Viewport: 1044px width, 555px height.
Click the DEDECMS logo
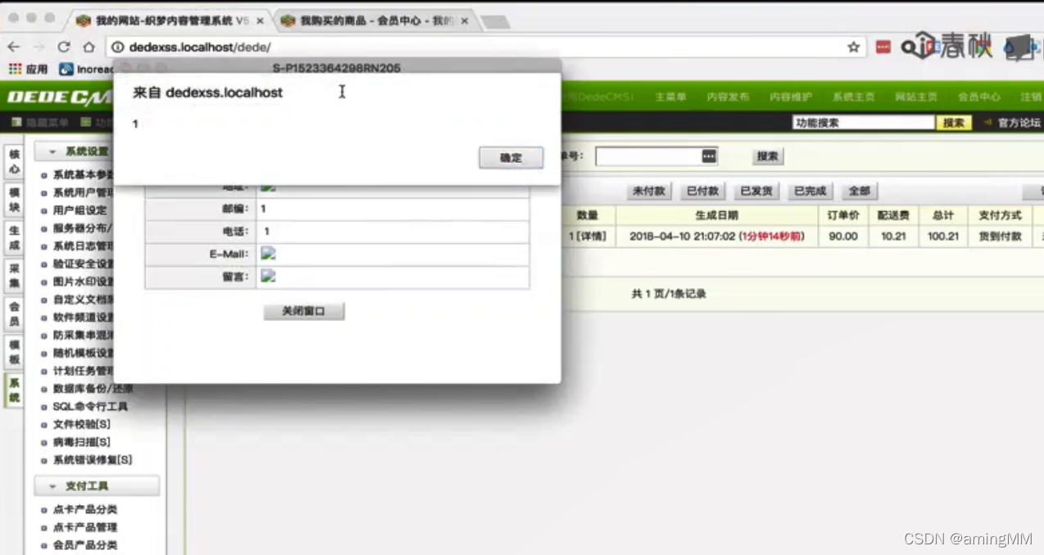pyautogui.click(x=59, y=97)
